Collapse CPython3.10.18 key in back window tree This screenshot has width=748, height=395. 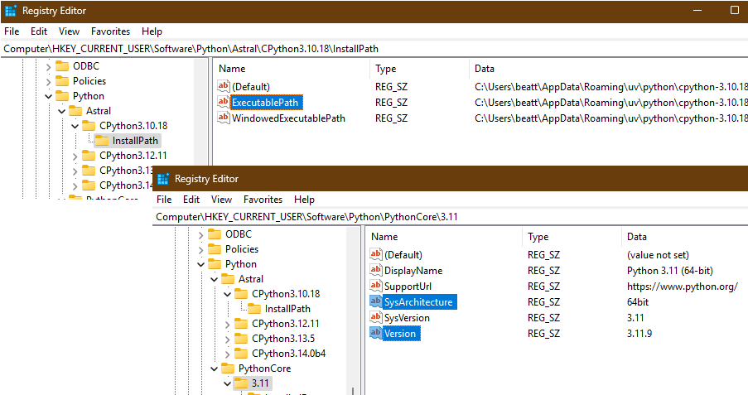pos(75,126)
